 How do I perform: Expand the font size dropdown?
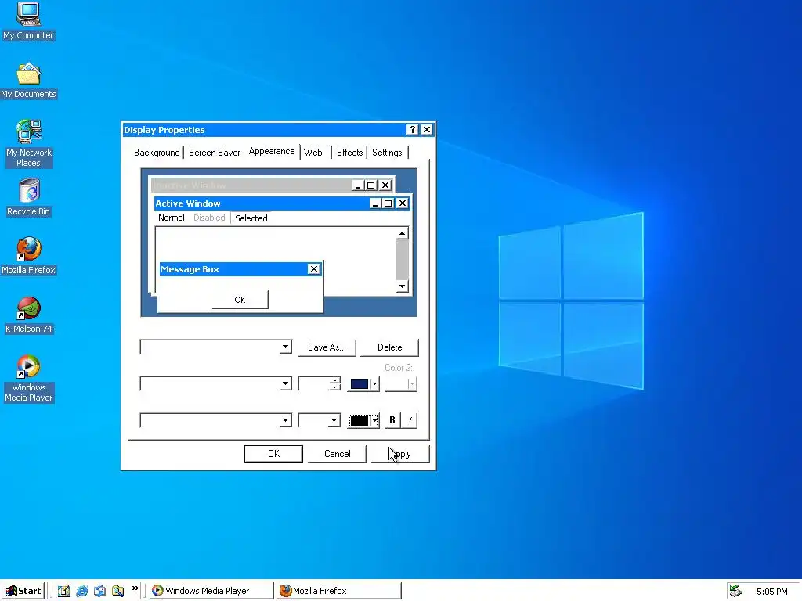point(334,420)
